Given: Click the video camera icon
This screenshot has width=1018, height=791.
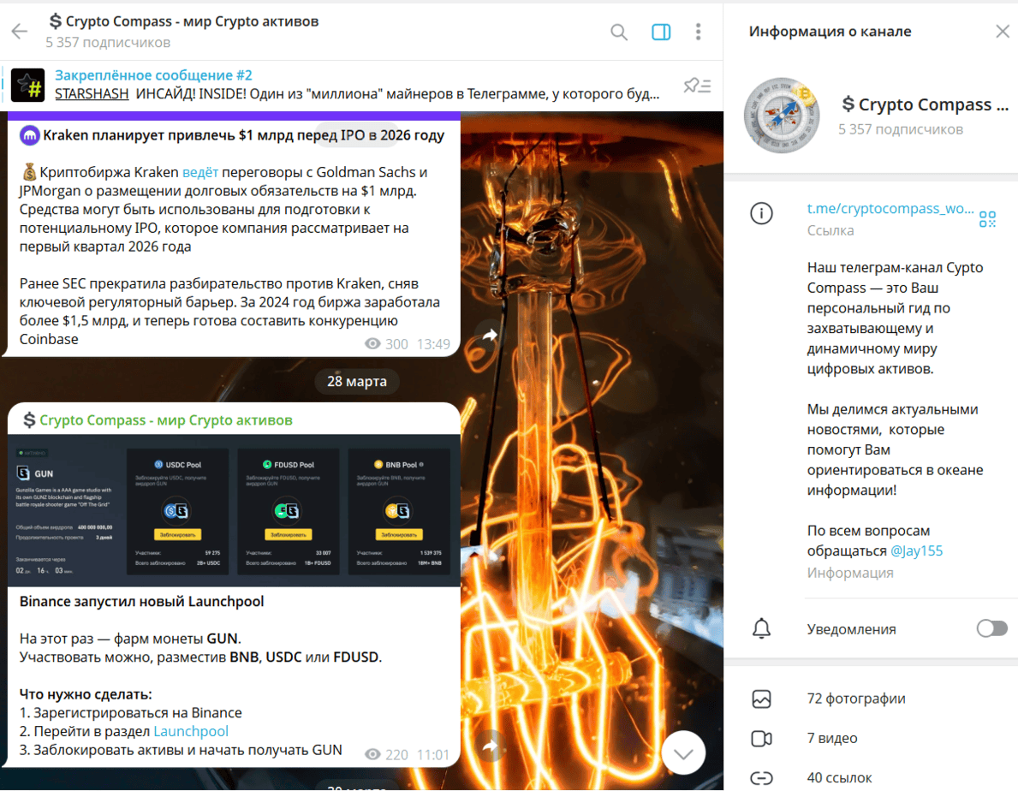Looking at the screenshot, I should (x=761, y=739).
